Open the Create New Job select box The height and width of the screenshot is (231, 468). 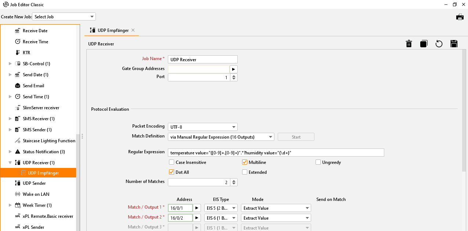pyautogui.click(x=64, y=17)
